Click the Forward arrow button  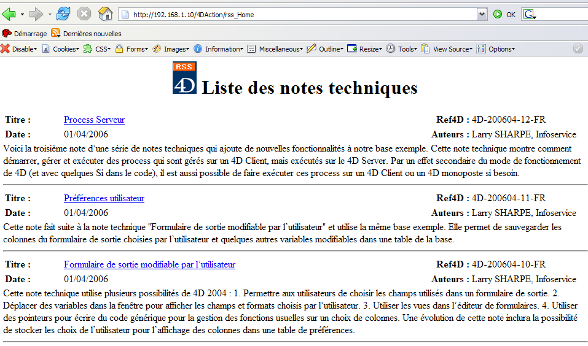[x=36, y=13]
